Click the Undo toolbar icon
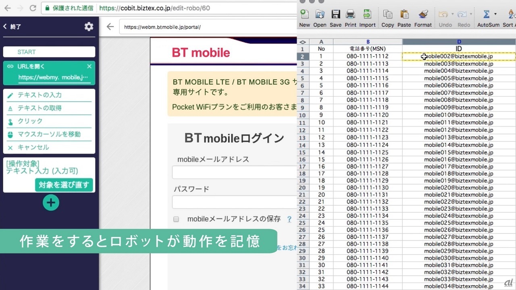This screenshot has width=516, height=290. tap(443, 14)
